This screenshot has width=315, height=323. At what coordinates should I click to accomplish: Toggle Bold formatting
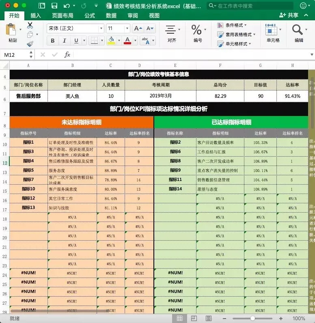(x=52, y=41)
